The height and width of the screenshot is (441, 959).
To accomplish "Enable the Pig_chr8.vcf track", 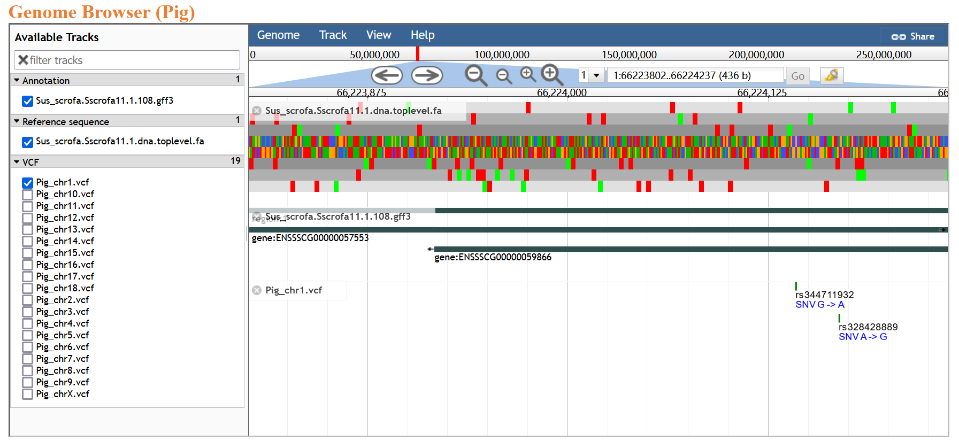I will 28,371.
